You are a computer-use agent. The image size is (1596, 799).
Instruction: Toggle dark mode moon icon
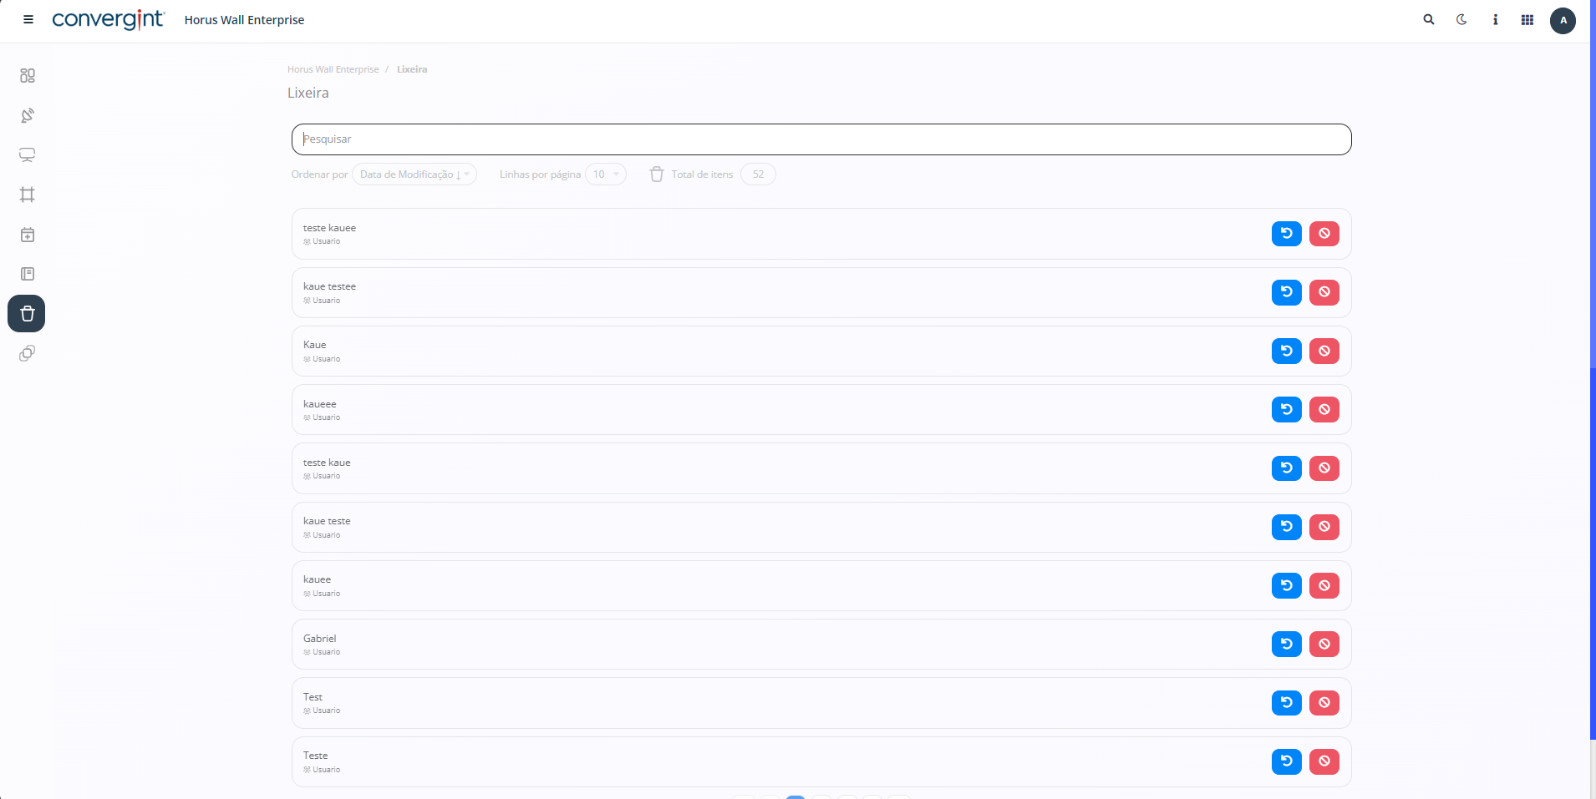1461,20
